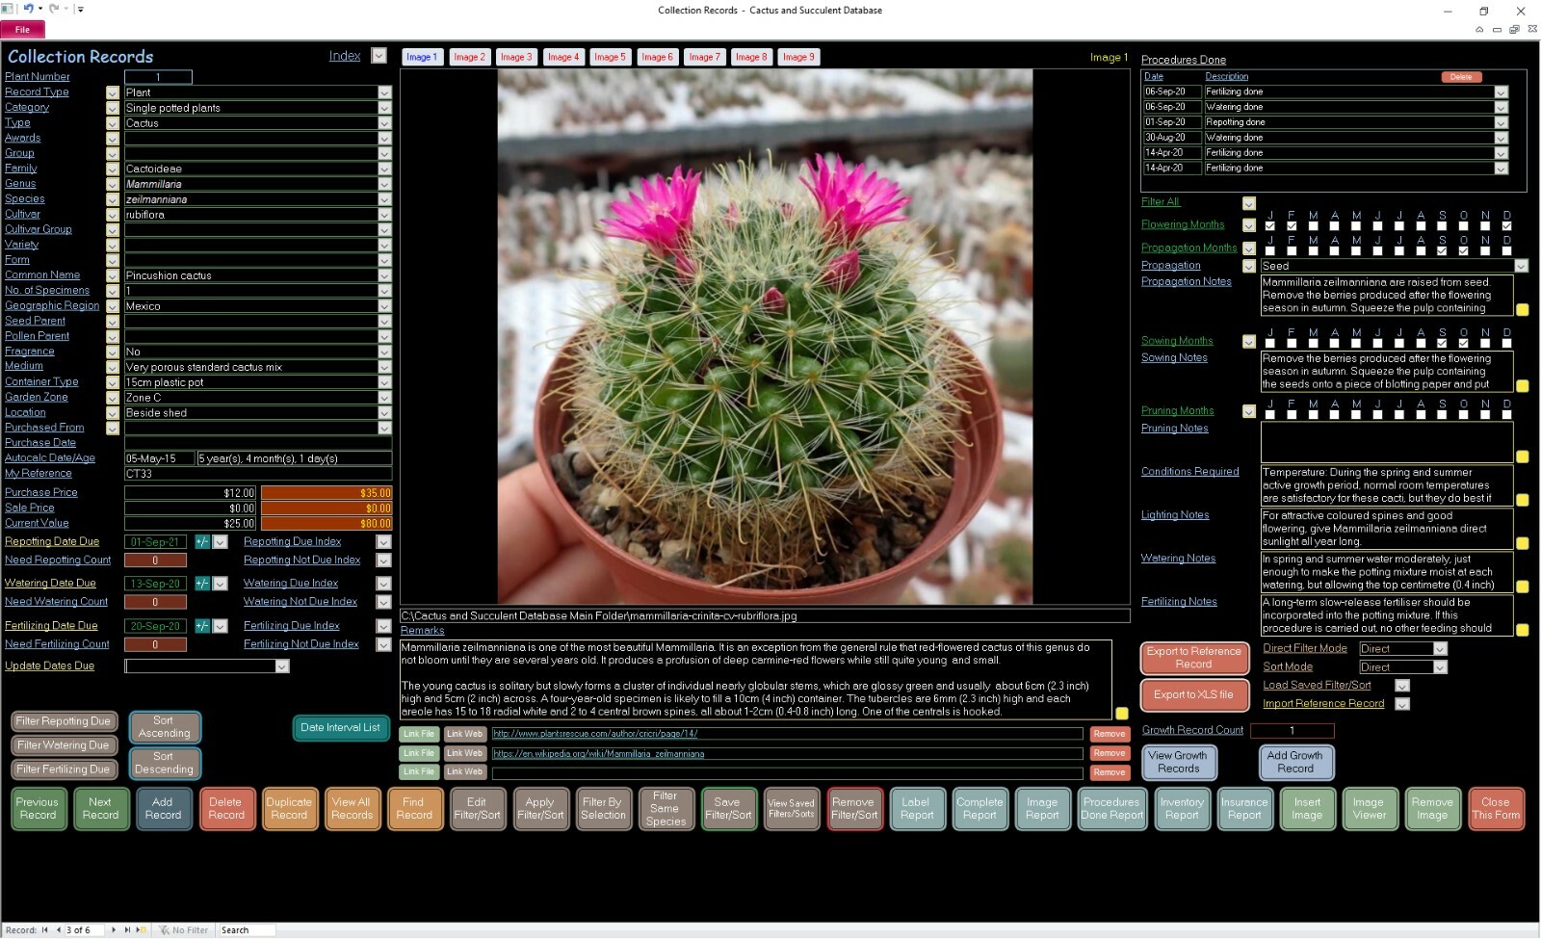This screenshot has height=939, width=1541.
Task: Open the Wikipedia Mammillaria zeilmanniana link
Action: (599, 754)
